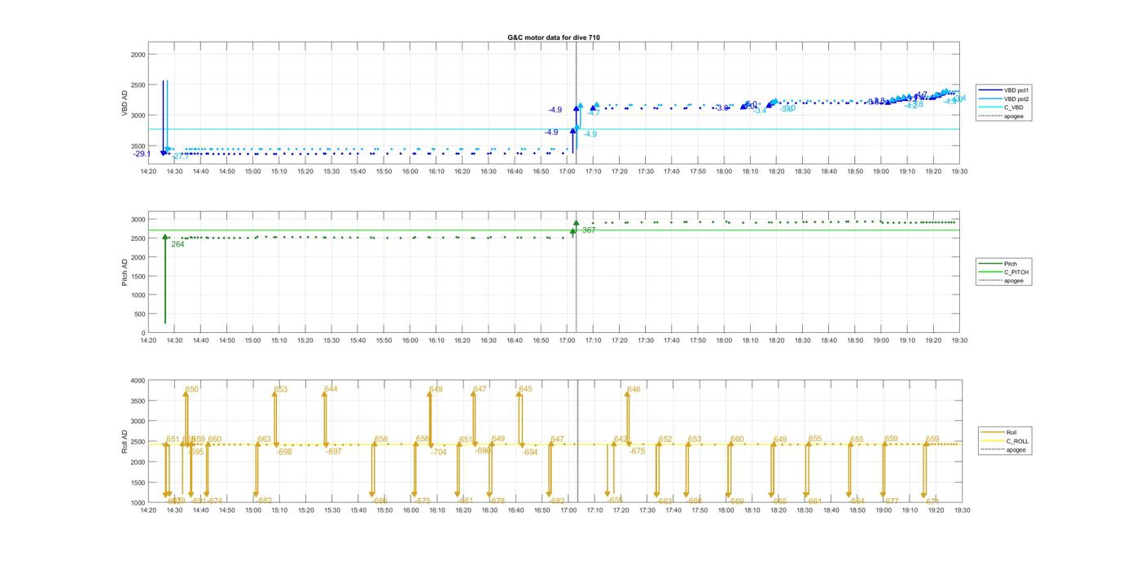Click the "-29.1" label in the VBD plot
The height and width of the screenshot is (564, 1140).
click(142, 154)
